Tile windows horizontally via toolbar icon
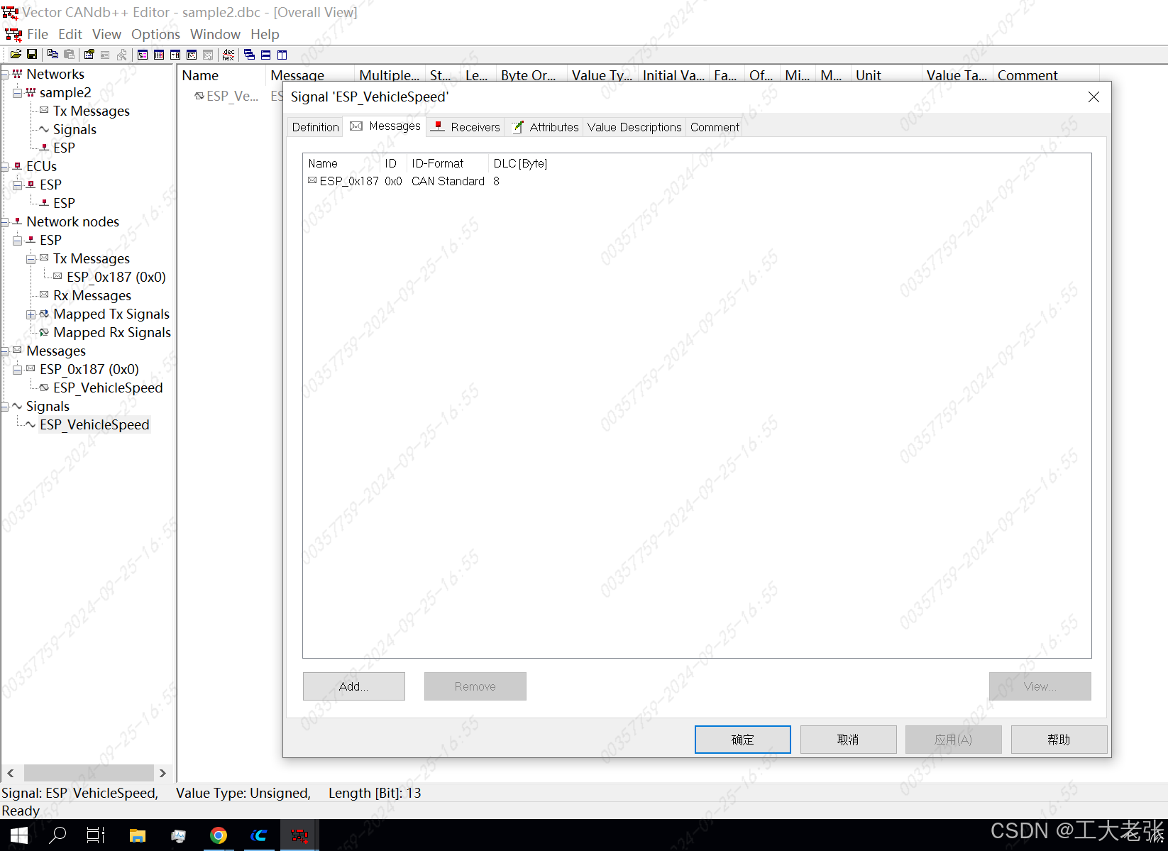 point(265,55)
